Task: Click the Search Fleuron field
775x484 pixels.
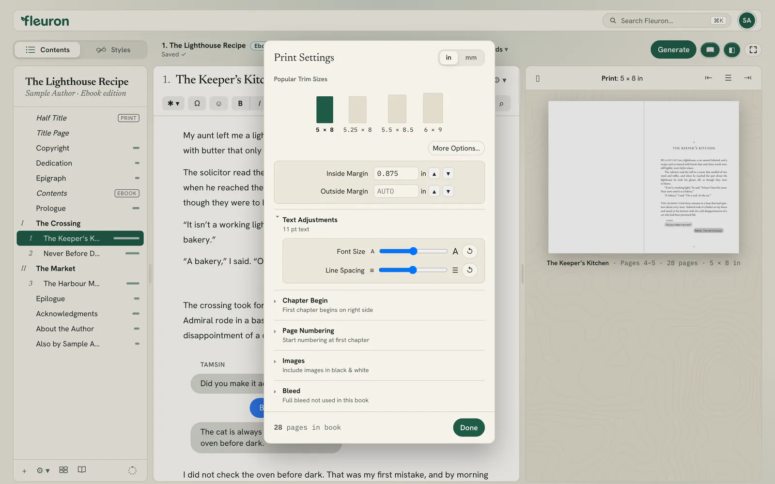Action: click(666, 20)
